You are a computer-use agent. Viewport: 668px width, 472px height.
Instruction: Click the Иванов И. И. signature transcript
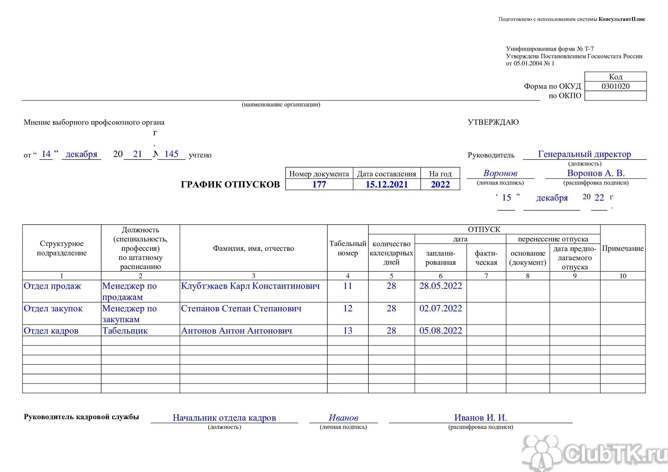480,418
